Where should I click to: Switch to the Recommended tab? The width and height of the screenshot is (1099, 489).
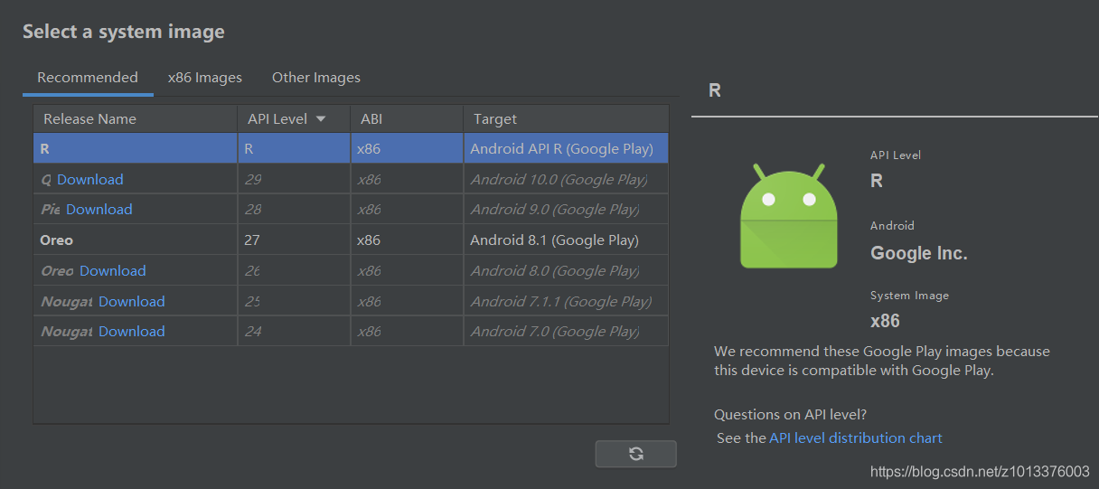pos(88,78)
